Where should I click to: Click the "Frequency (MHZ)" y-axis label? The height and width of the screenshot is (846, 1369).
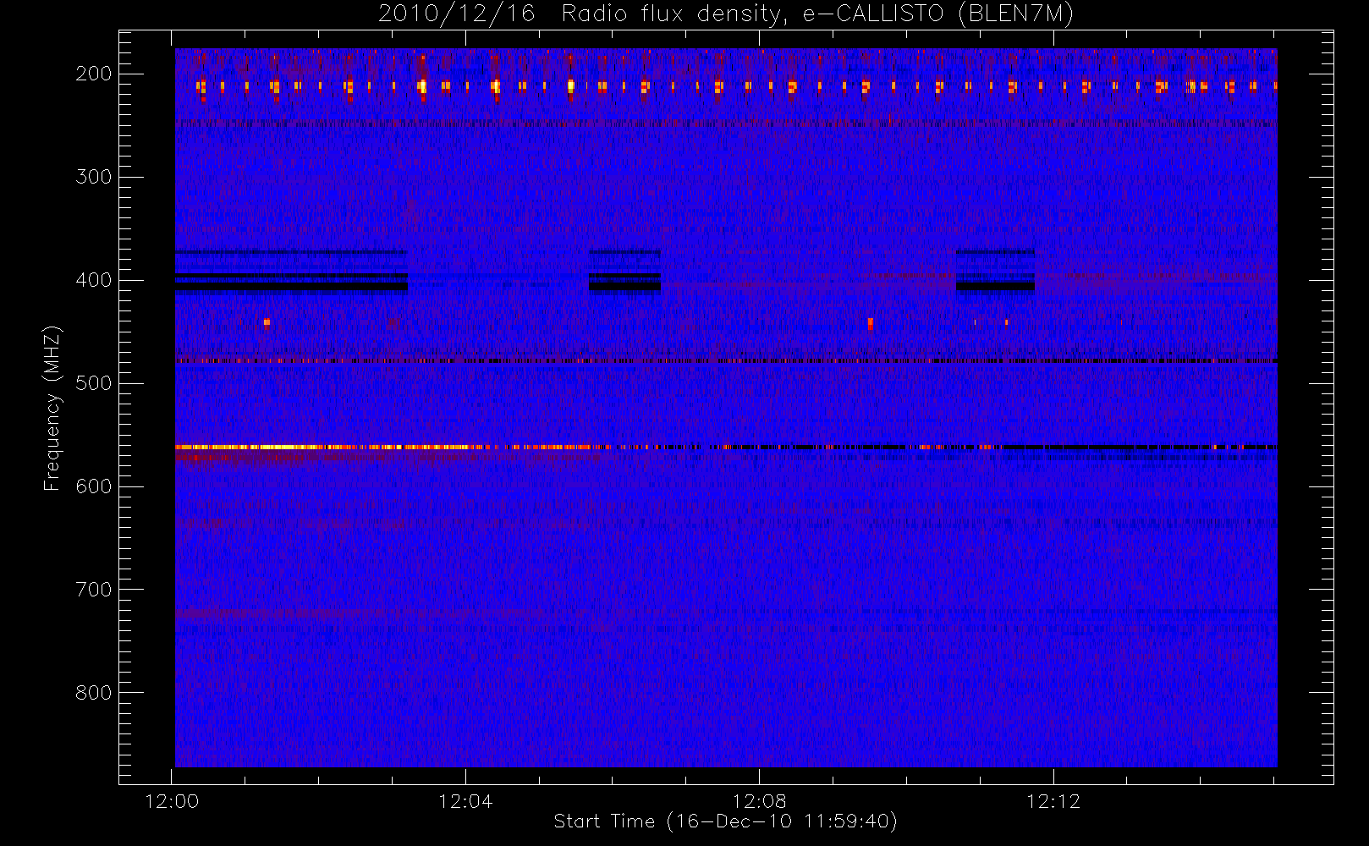coord(52,408)
